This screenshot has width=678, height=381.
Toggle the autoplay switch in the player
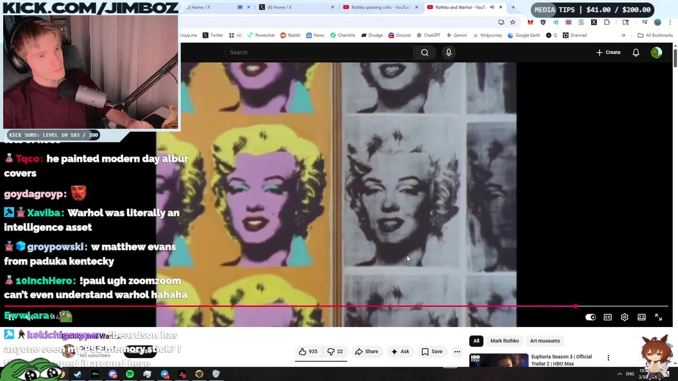pyautogui.click(x=591, y=317)
